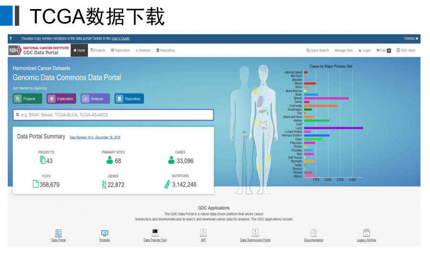Click the Nervous System bar in chart

[317, 135]
